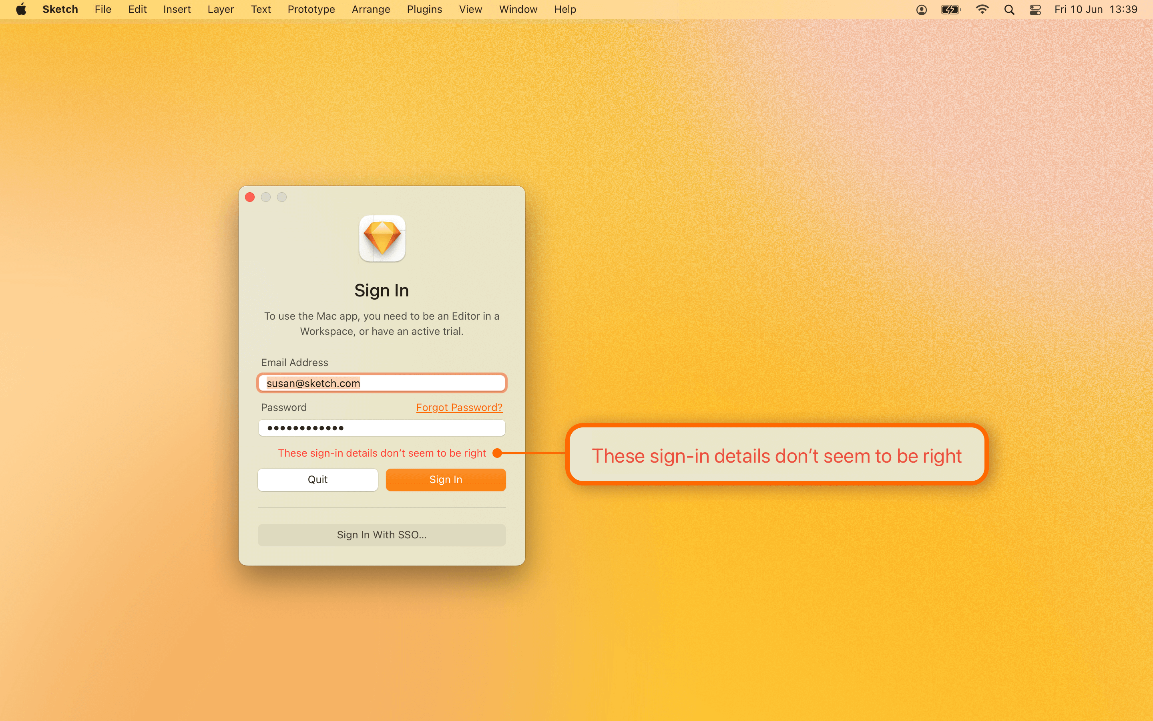Open the Plugins menu
The width and height of the screenshot is (1153, 721).
(x=424, y=9)
